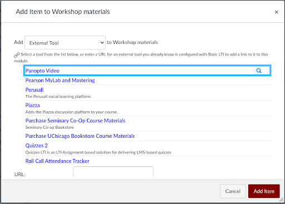Click the Perusall social learning platform description
Screen dimensions: 285x204
click(58, 97)
